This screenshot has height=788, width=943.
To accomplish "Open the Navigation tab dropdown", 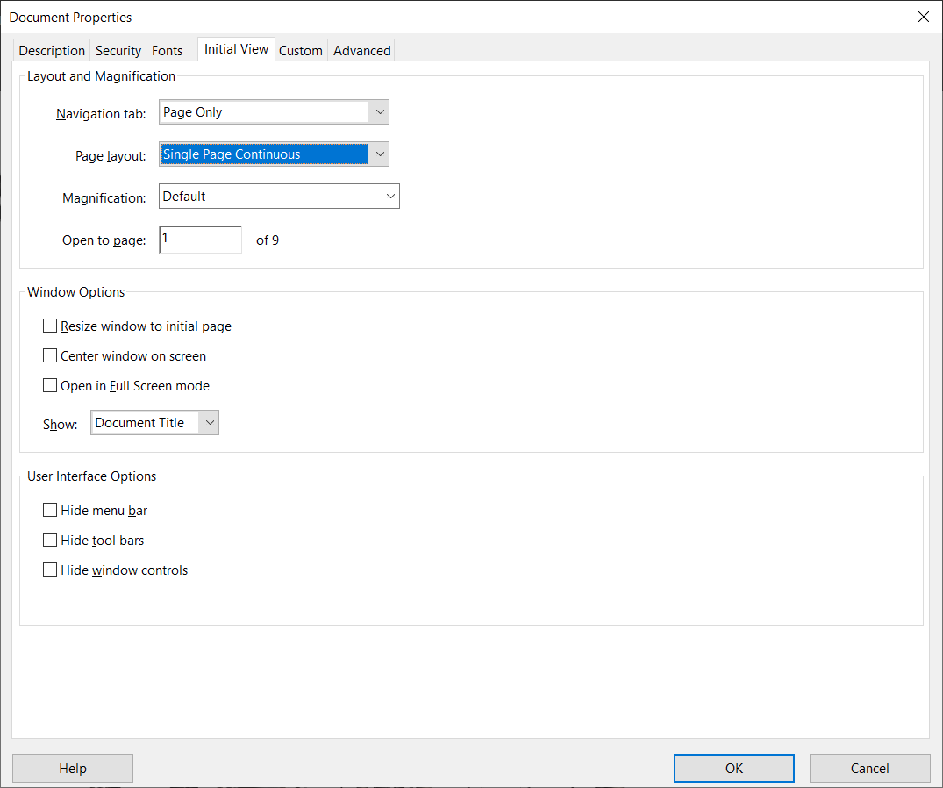I will click(380, 111).
